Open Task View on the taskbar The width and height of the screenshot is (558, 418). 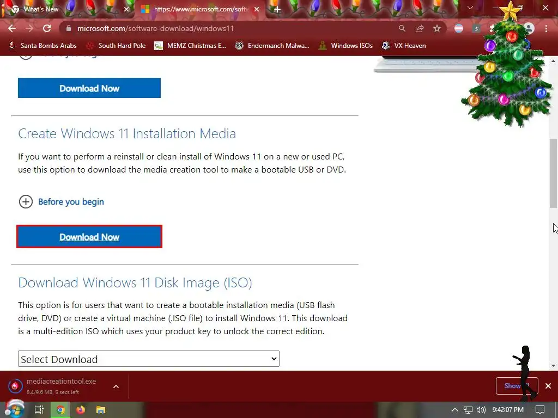39,410
